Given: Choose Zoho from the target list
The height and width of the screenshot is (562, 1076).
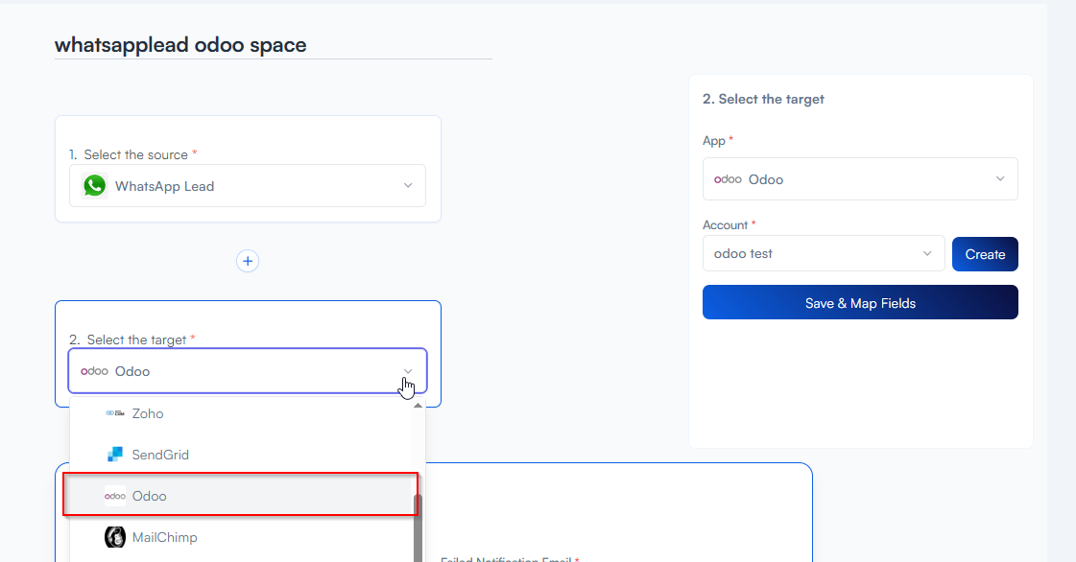Looking at the screenshot, I should [x=148, y=413].
